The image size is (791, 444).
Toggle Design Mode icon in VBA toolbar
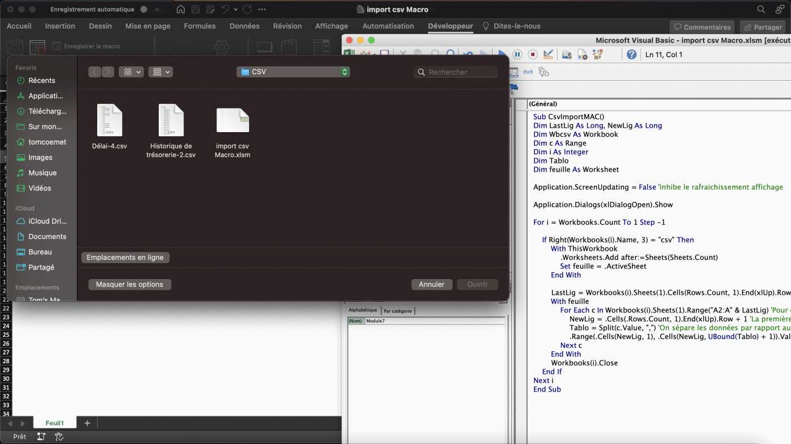[547, 54]
